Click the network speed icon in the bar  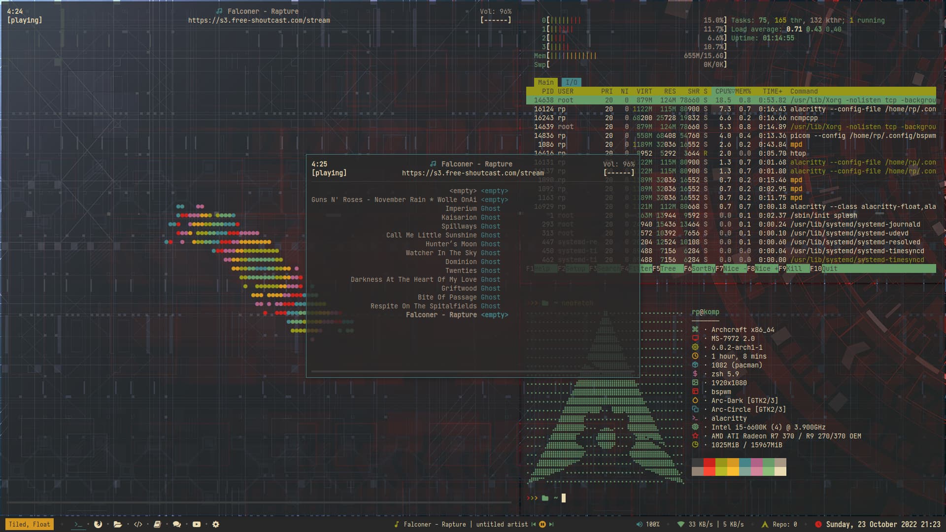tap(681, 524)
